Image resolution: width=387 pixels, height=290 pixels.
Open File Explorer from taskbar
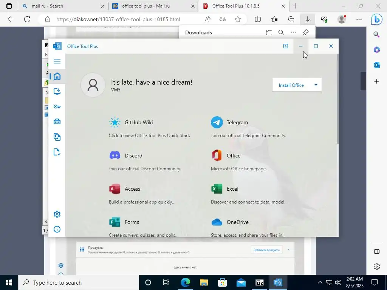204,282
